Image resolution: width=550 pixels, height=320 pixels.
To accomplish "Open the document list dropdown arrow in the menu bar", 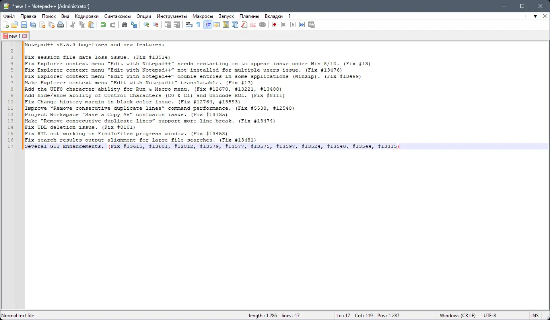I will coord(535,16).
